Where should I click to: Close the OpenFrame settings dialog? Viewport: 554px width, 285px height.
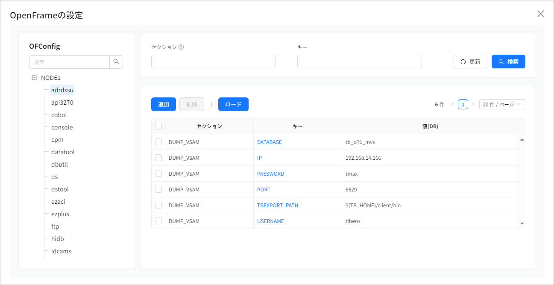tap(540, 14)
